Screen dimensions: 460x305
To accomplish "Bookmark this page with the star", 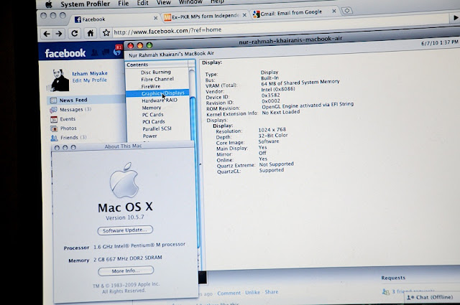I will 106,32.
